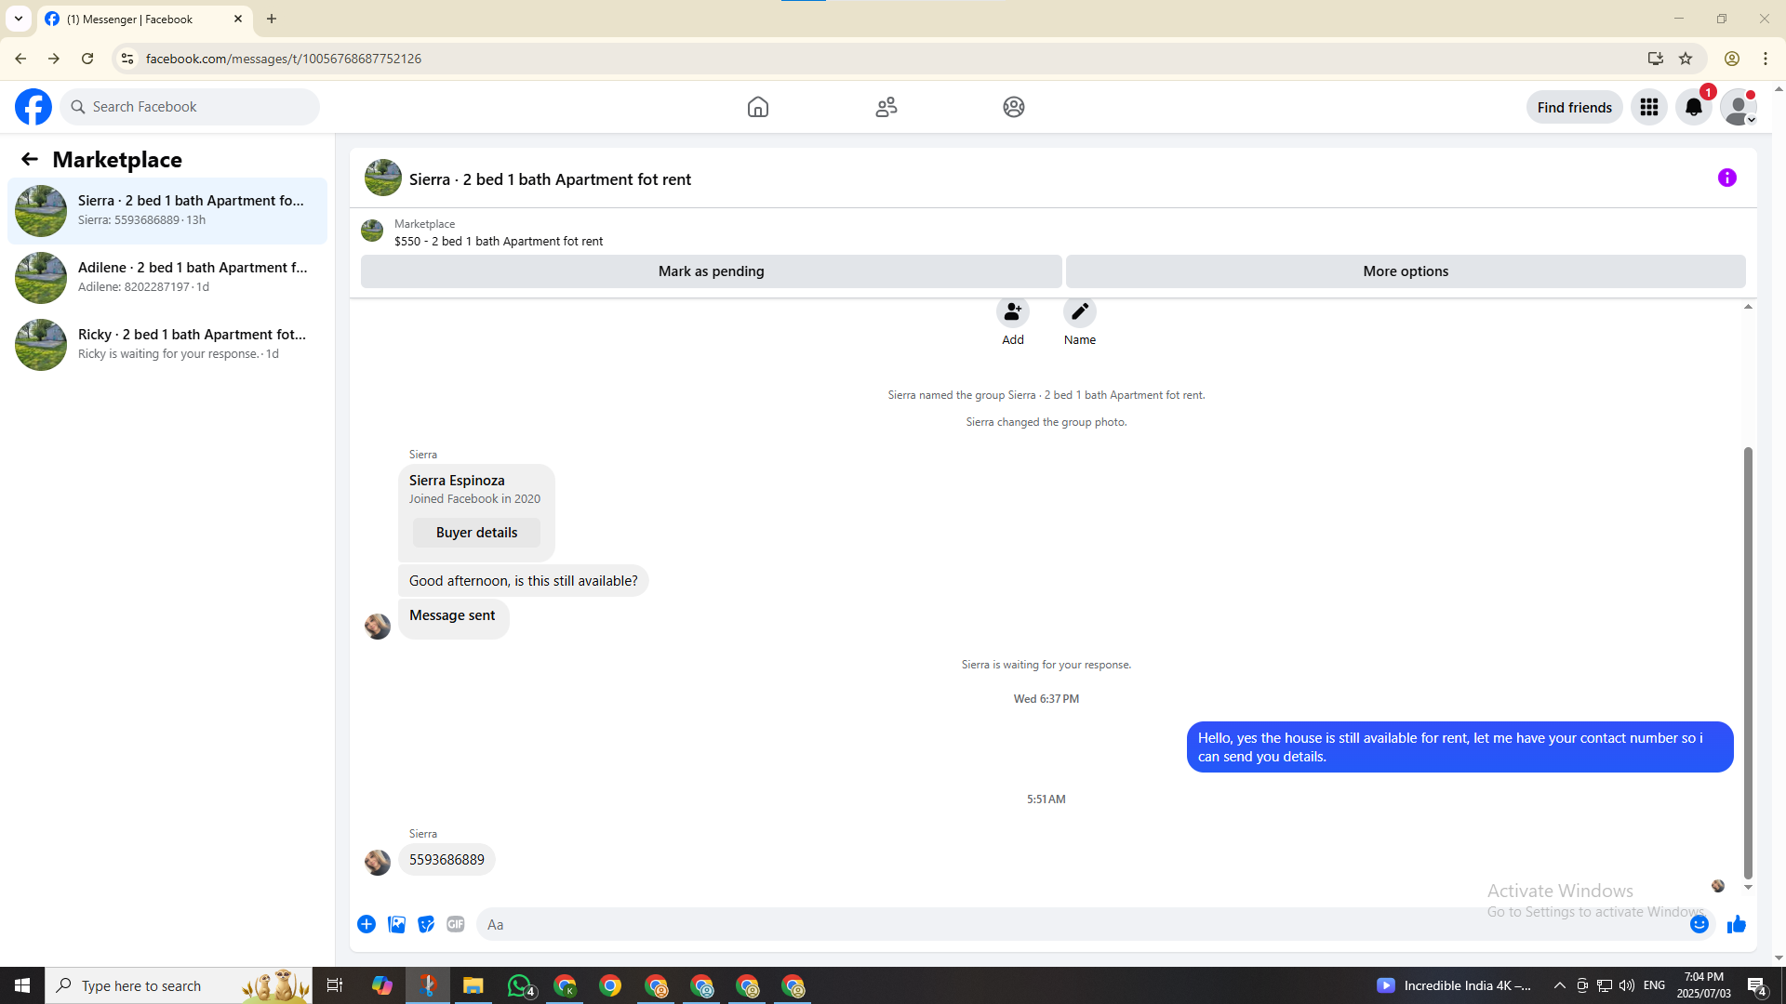Open more actions plus icon
Image resolution: width=1786 pixels, height=1004 pixels.
pos(367,924)
